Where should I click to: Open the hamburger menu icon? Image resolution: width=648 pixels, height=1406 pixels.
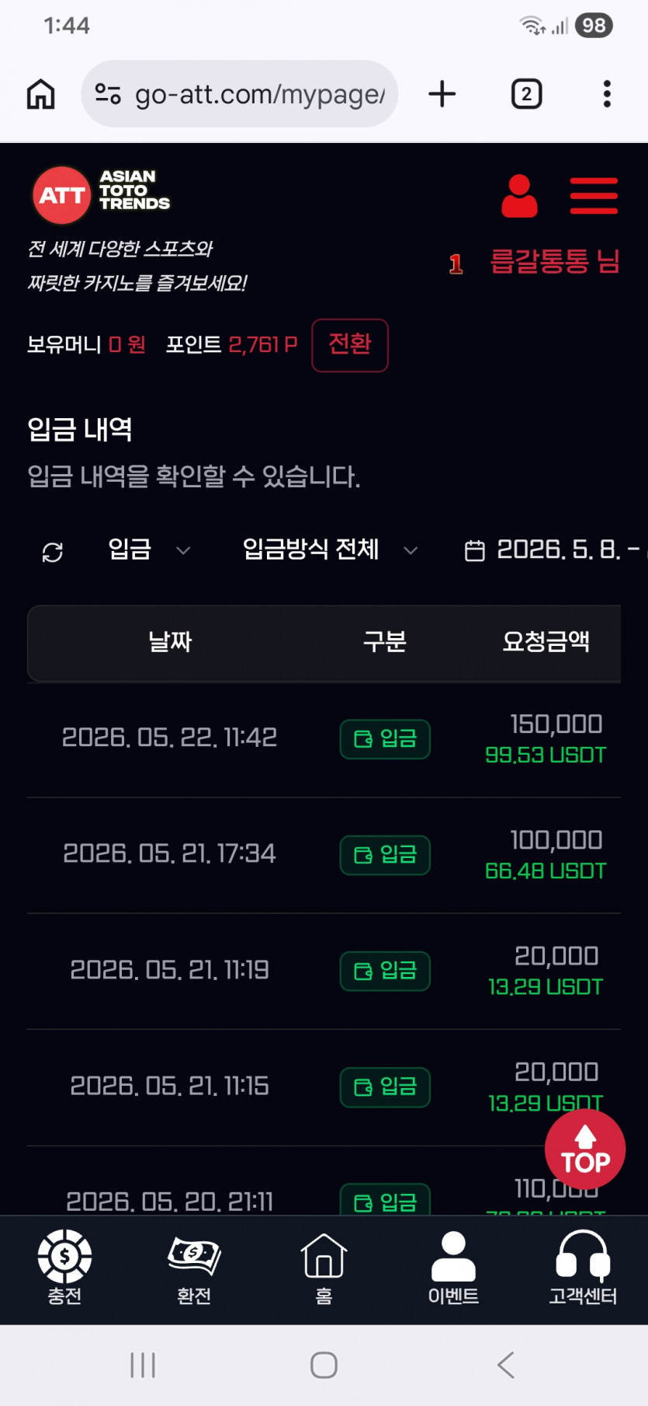pos(594,195)
